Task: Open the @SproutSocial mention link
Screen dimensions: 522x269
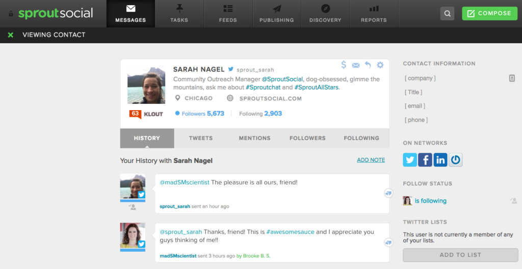Action: (x=282, y=79)
